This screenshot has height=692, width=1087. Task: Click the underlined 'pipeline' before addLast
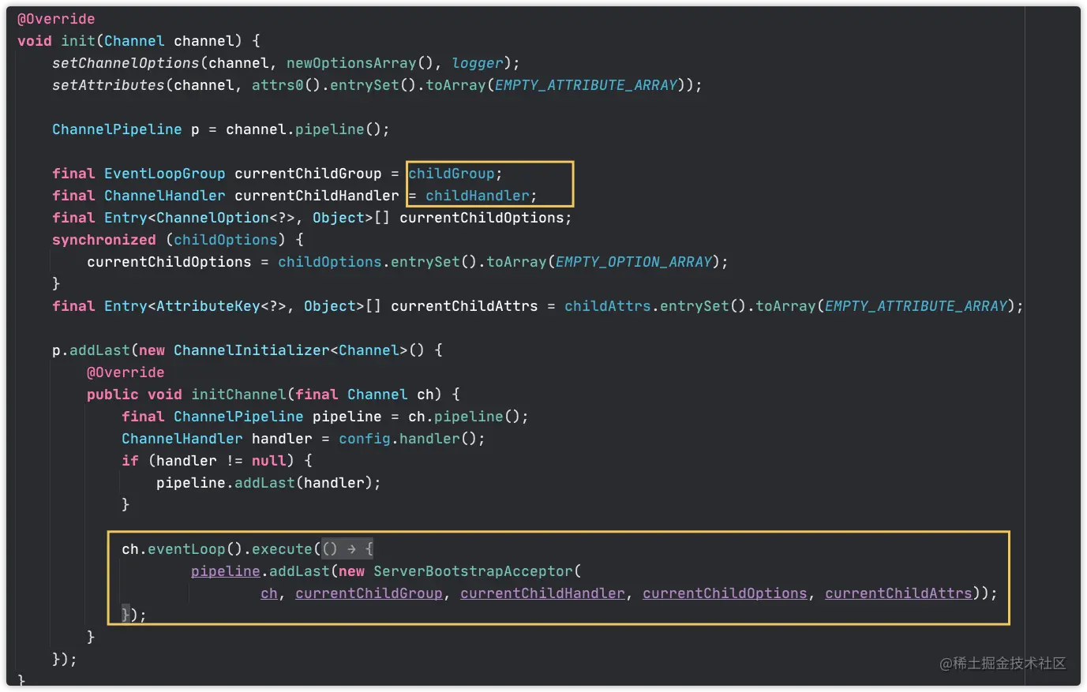226,571
